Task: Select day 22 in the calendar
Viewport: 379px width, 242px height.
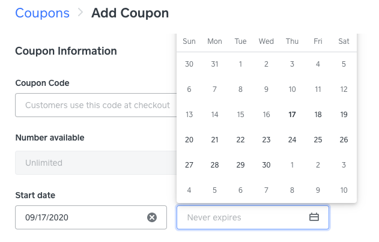Action: [x=240, y=140]
